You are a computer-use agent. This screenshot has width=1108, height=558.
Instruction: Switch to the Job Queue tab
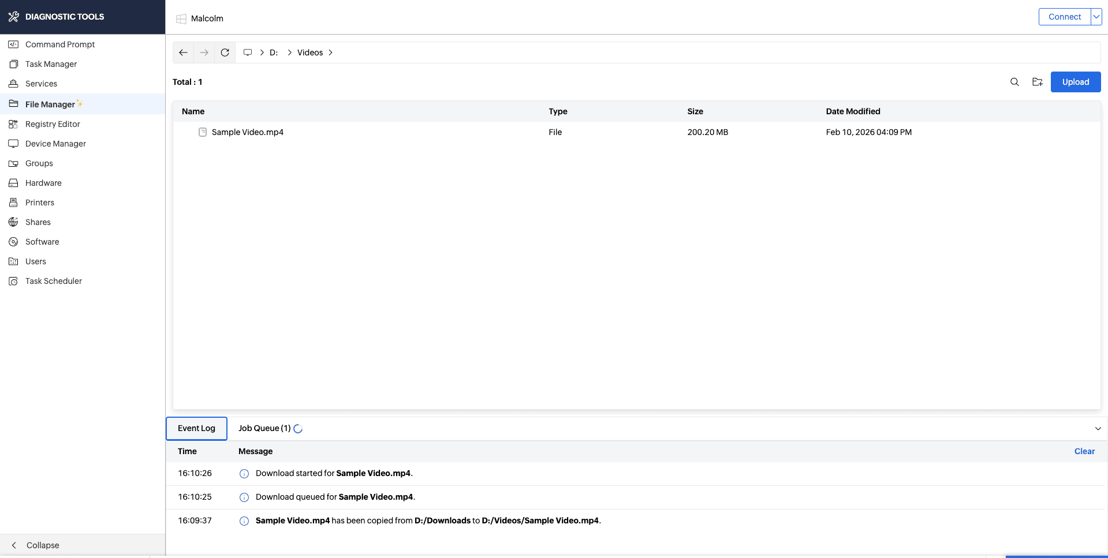[x=264, y=428]
